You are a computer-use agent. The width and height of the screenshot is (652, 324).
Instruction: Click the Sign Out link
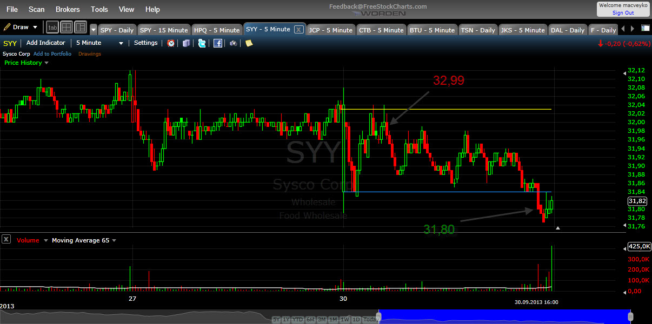pyautogui.click(x=623, y=13)
